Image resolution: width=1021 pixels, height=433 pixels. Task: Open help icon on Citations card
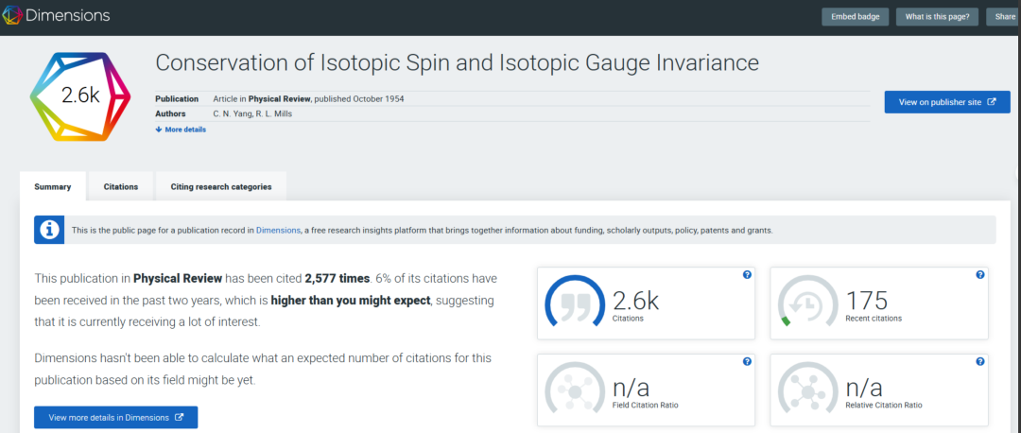tap(747, 275)
